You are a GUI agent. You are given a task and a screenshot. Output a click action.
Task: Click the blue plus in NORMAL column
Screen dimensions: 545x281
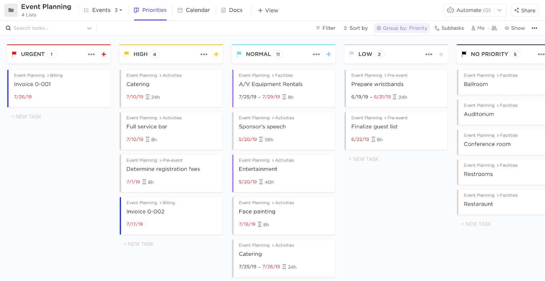[329, 54]
